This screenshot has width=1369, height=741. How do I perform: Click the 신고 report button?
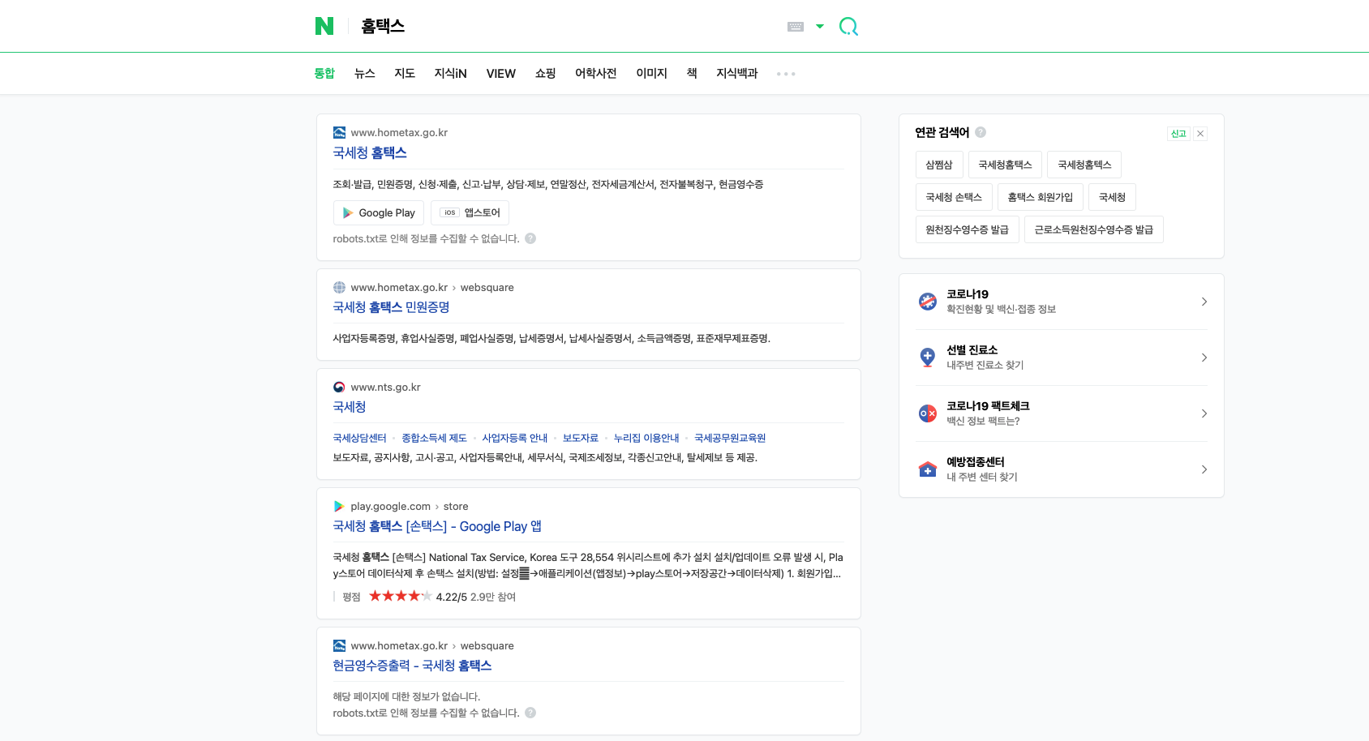(x=1178, y=134)
